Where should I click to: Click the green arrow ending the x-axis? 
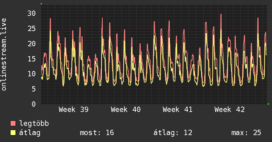(268, 104)
